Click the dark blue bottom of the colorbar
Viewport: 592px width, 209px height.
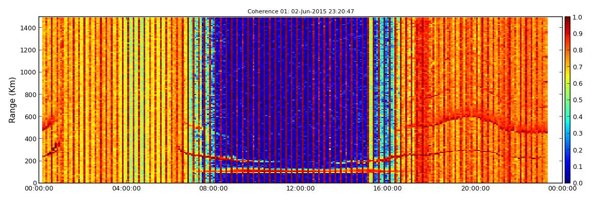pyautogui.click(x=567, y=179)
